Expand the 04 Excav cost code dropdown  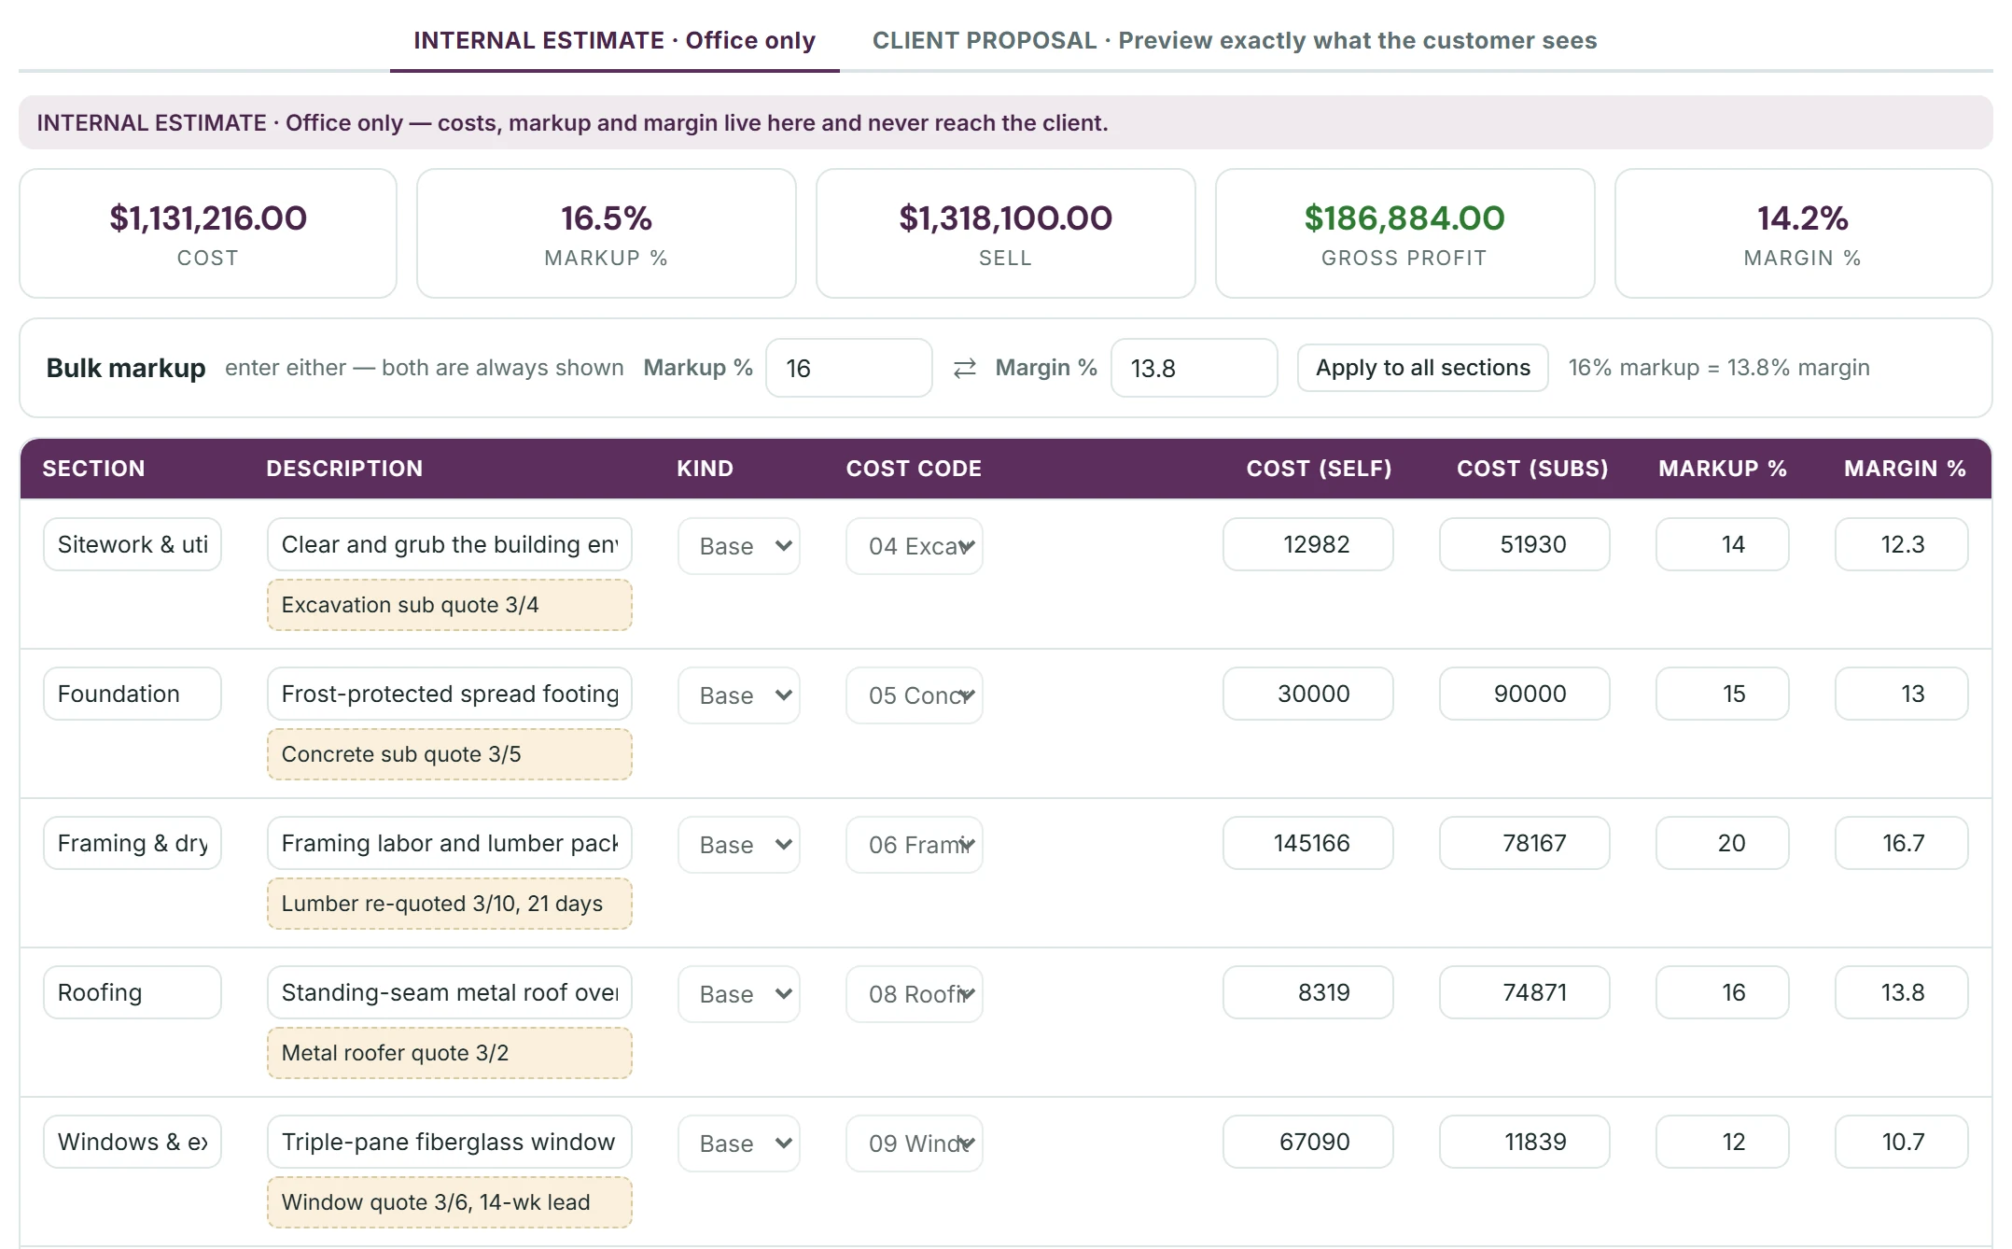pyautogui.click(x=915, y=546)
